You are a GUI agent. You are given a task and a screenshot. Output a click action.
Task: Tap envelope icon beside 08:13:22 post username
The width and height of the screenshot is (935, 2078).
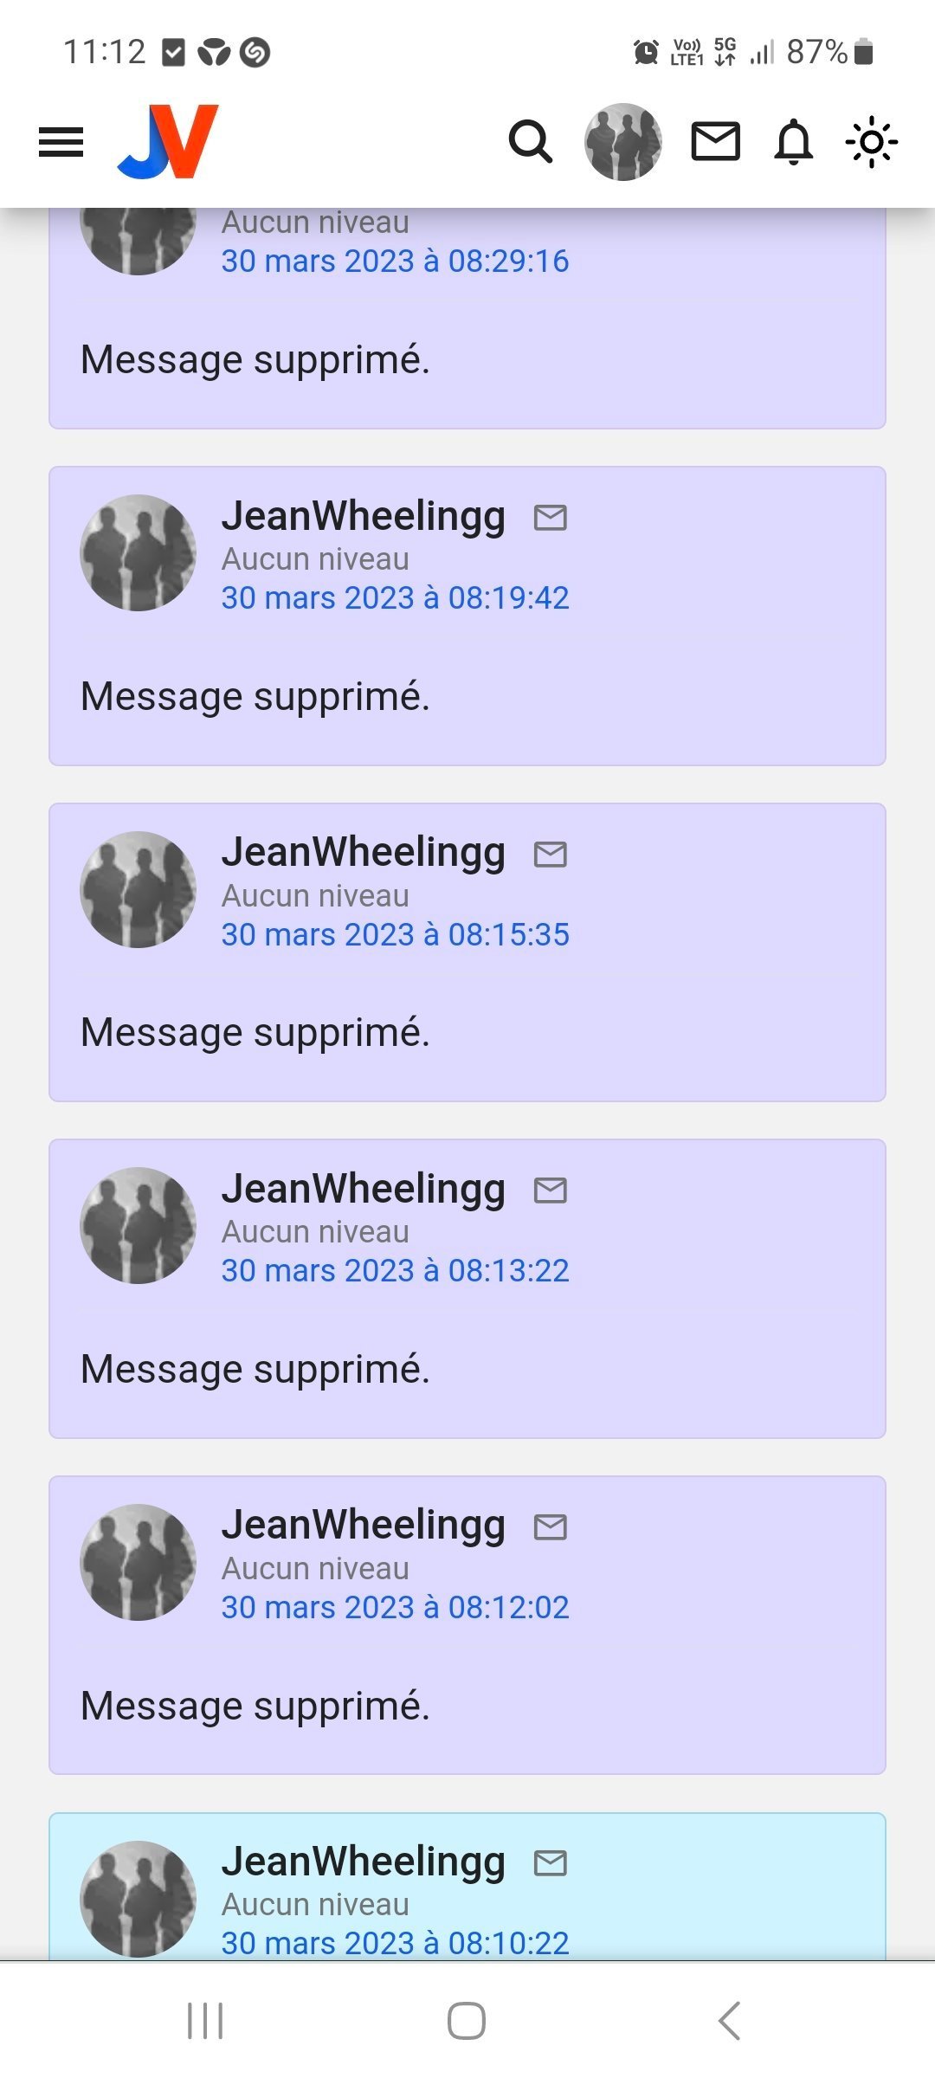[x=551, y=1191]
